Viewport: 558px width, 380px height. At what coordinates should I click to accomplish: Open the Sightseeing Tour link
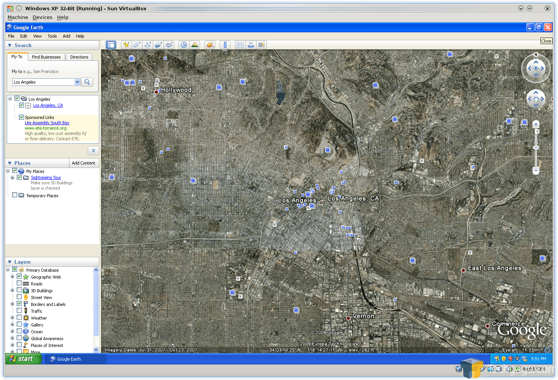pos(46,177)
